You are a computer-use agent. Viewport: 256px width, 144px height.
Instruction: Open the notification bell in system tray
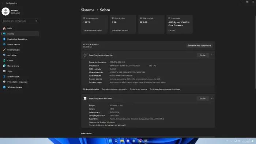[253, 141]
